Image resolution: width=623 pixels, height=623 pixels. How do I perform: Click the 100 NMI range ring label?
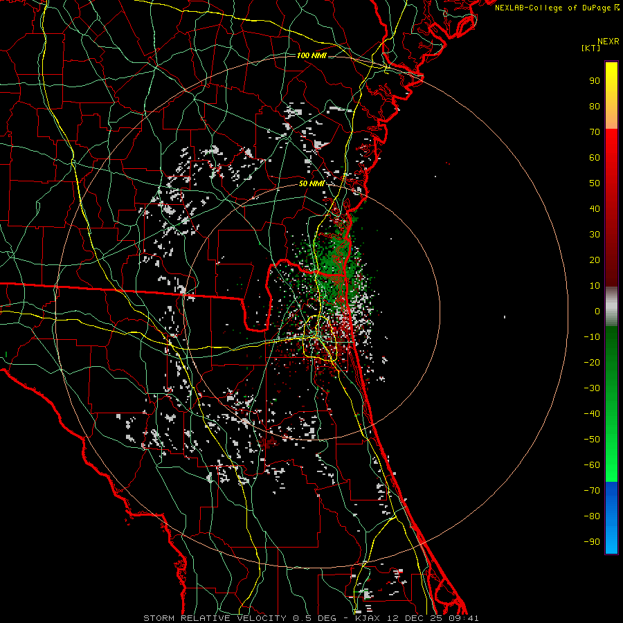tap(311, 55)
